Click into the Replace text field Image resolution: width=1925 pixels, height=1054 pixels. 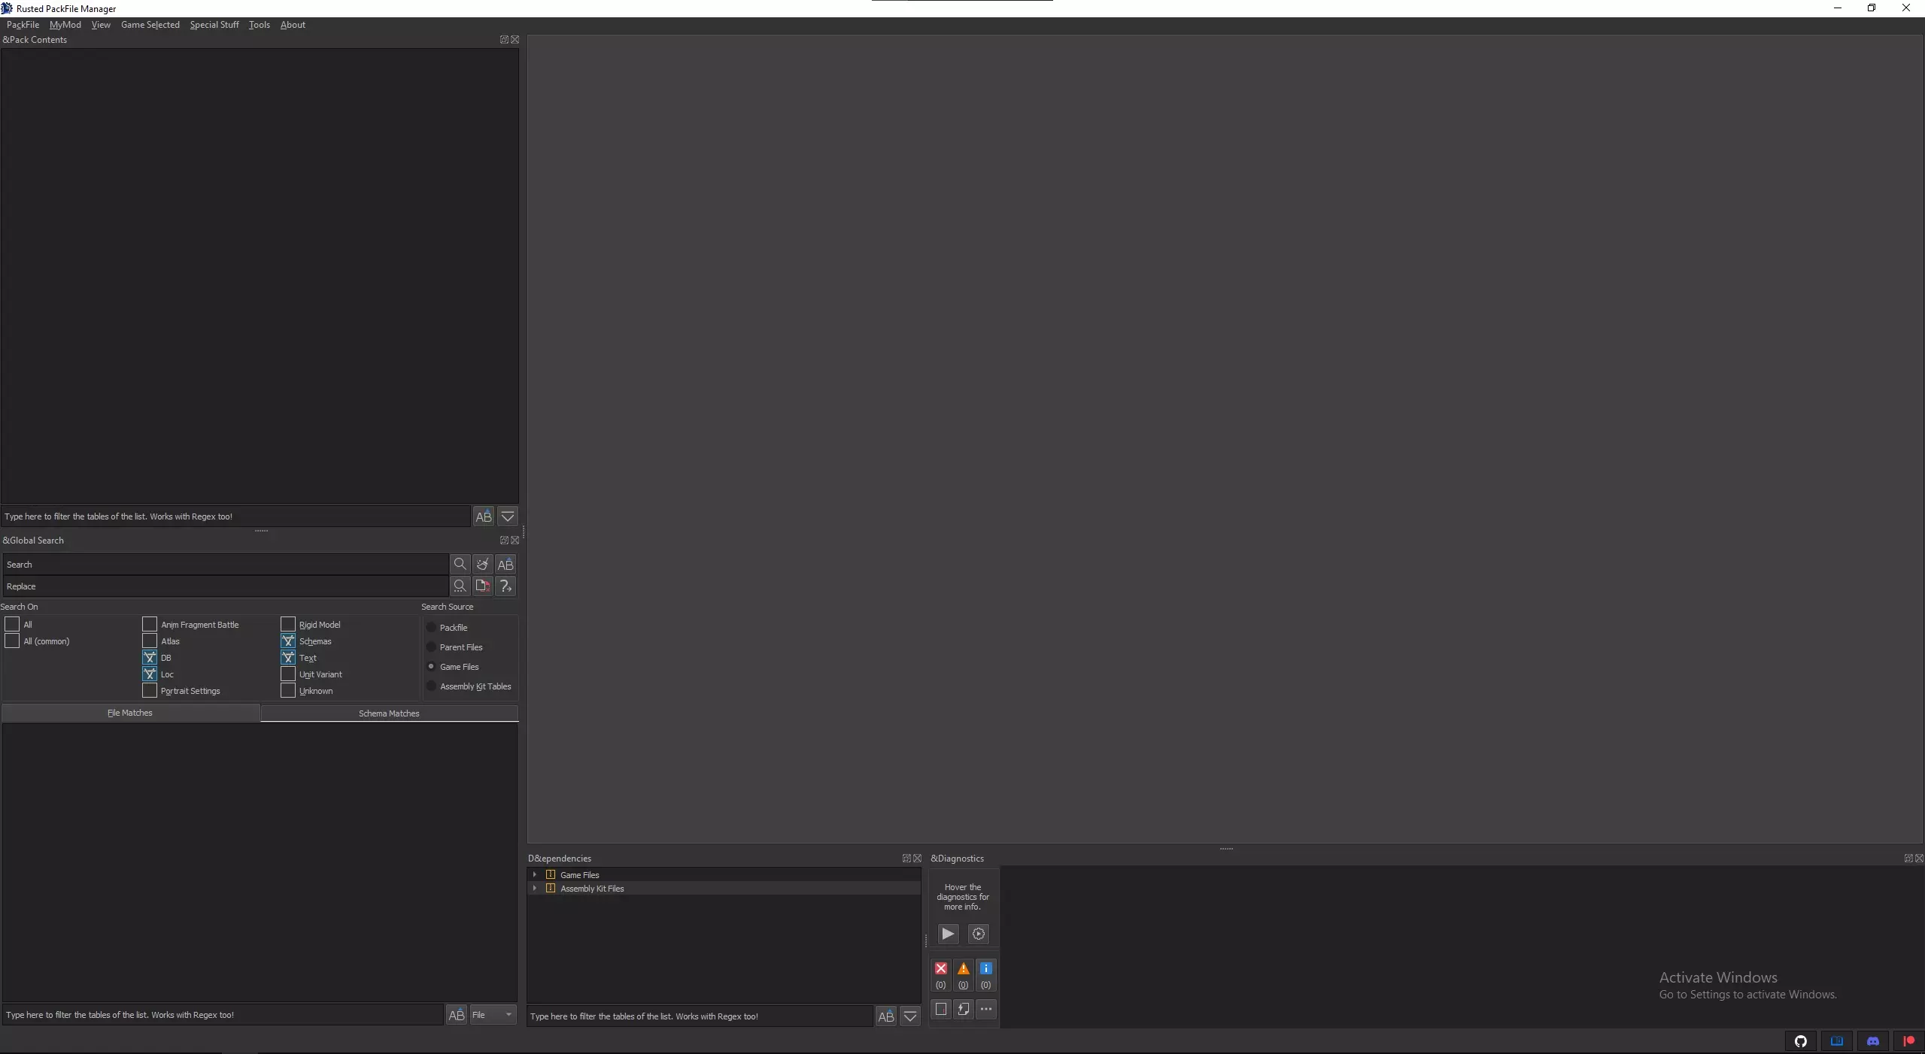pos(226,586)
